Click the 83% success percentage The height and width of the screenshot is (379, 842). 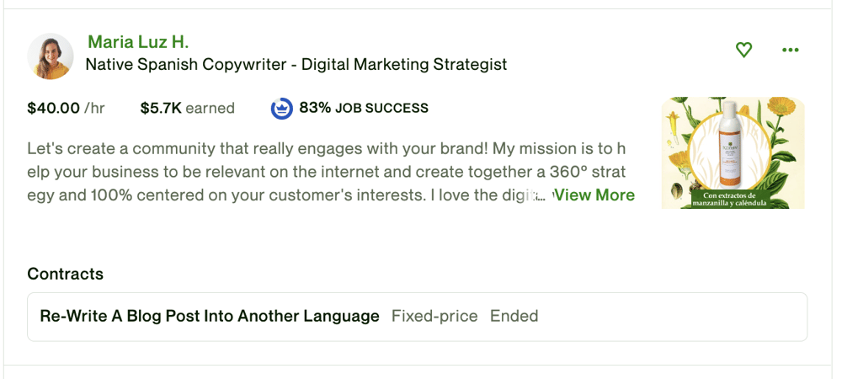pos(315,108)
